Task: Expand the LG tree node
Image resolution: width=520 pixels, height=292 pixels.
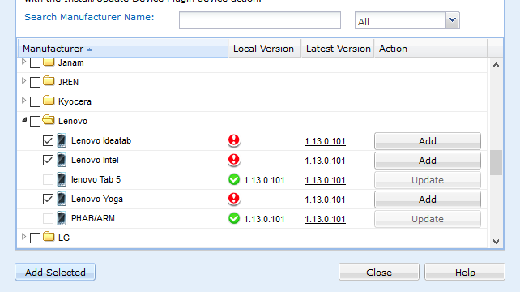Action: click(23, 237)
